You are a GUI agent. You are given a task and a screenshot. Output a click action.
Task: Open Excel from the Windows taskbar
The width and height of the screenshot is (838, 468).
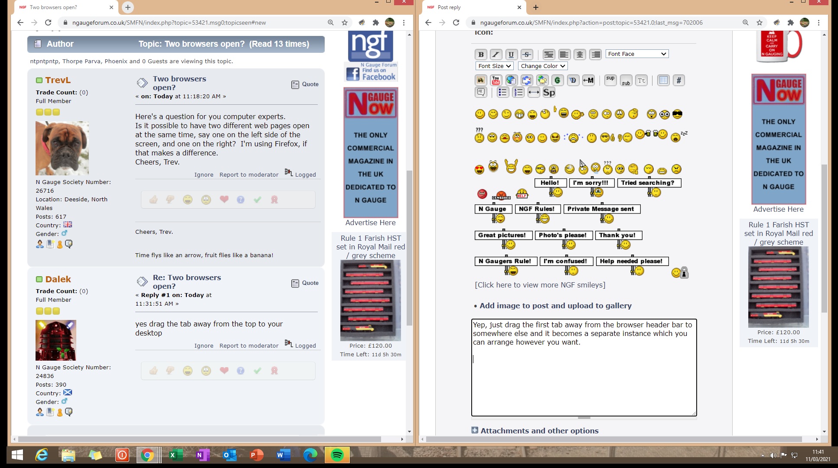coord(175,455)
